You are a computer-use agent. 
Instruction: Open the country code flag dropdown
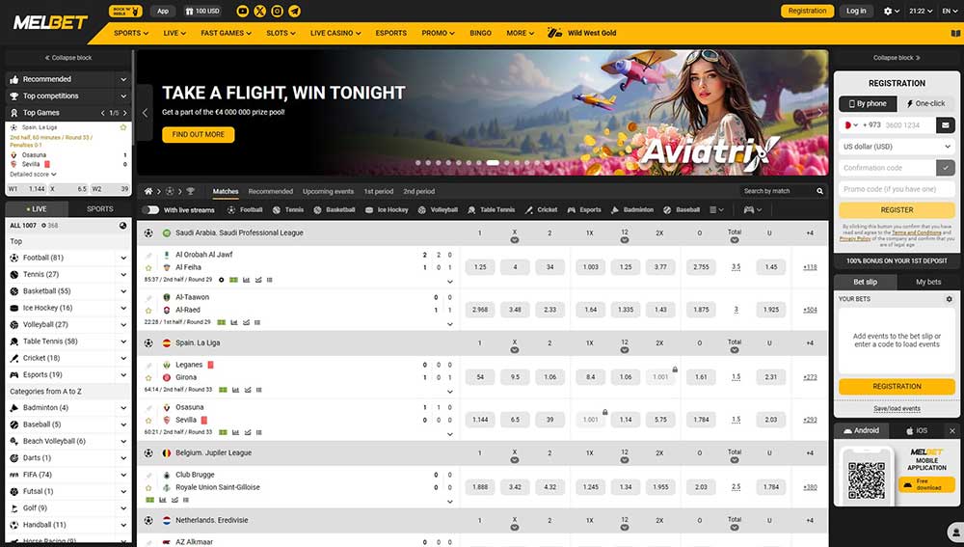click(851, 124)
